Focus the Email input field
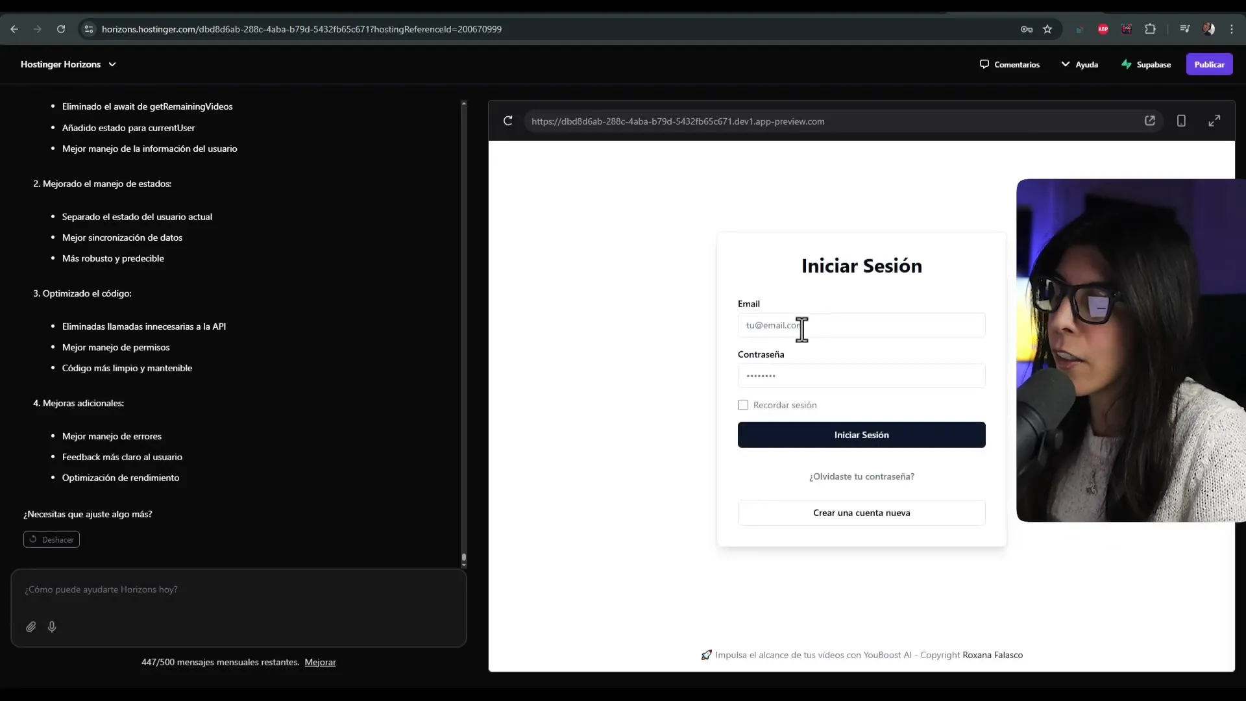 [x=861, y=325]
